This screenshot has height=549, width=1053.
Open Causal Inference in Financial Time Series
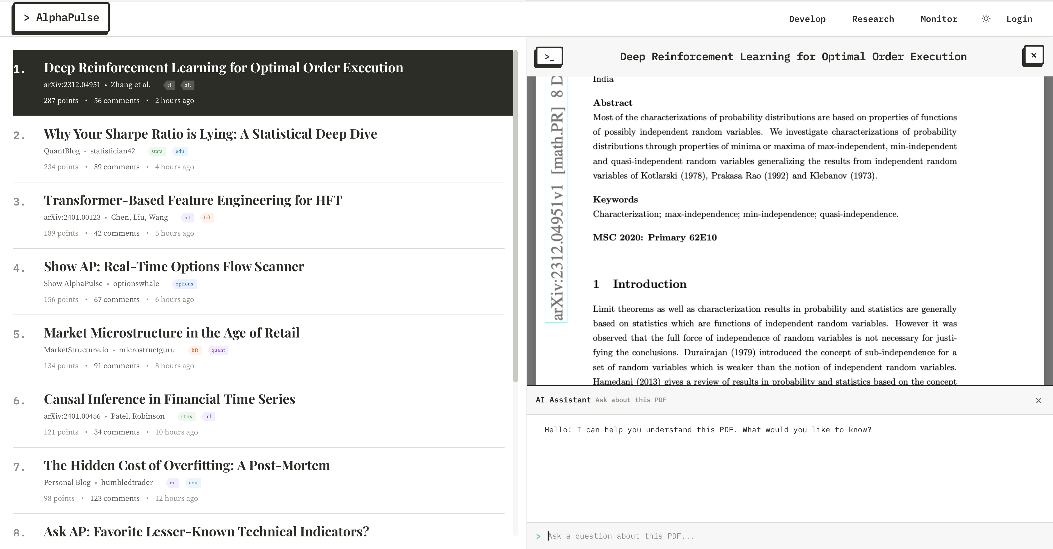169,399
